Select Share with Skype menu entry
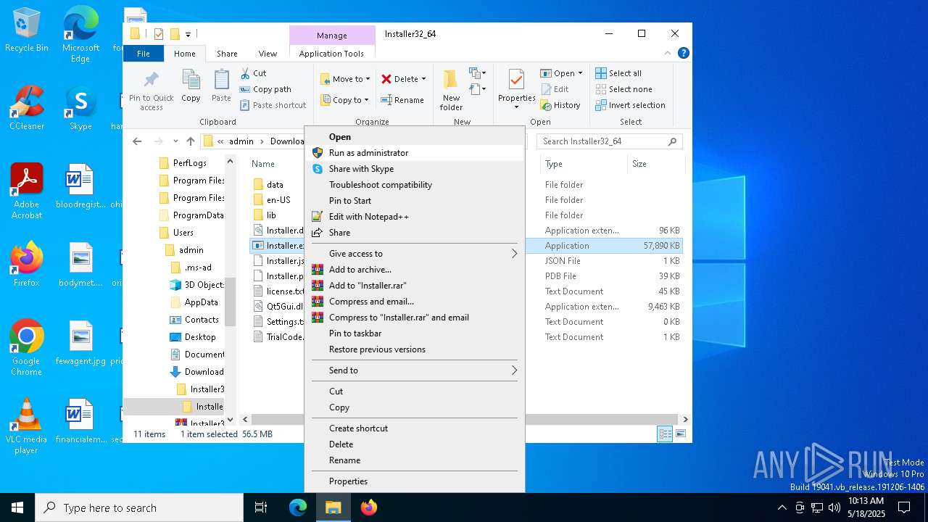928x522 pixels. click(414, 169)
